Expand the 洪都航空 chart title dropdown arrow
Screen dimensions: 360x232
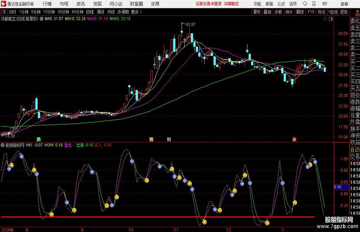(x=42, y=19)
